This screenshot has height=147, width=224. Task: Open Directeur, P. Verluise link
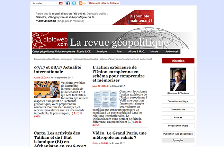tap(178, 93)
